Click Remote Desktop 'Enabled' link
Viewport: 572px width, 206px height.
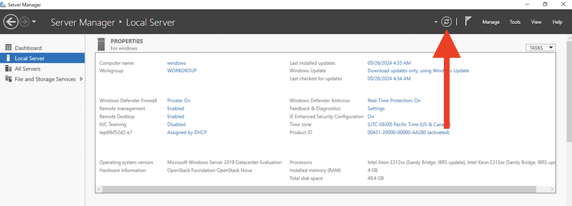click(176, 117)
